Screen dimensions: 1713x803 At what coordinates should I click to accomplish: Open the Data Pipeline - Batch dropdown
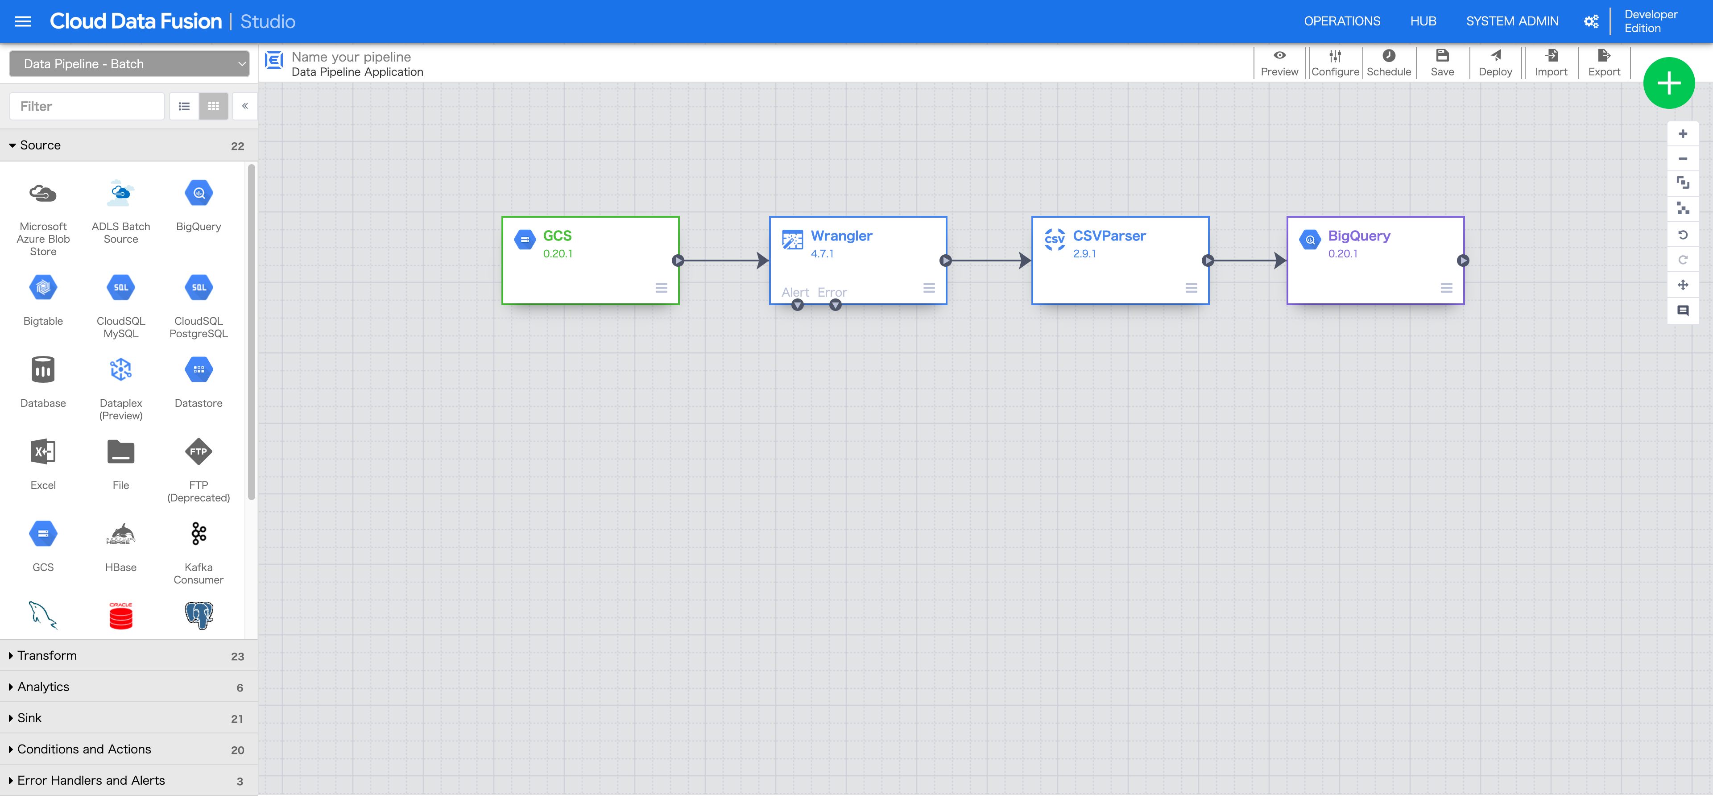point(129,64)
